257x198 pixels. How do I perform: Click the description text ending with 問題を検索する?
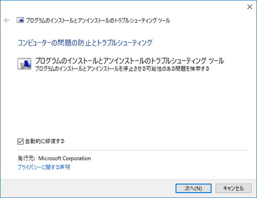pos(122,68)
